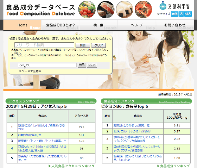Open the 人気食品アクセスランキング link
197x168 pixels.
71,166
